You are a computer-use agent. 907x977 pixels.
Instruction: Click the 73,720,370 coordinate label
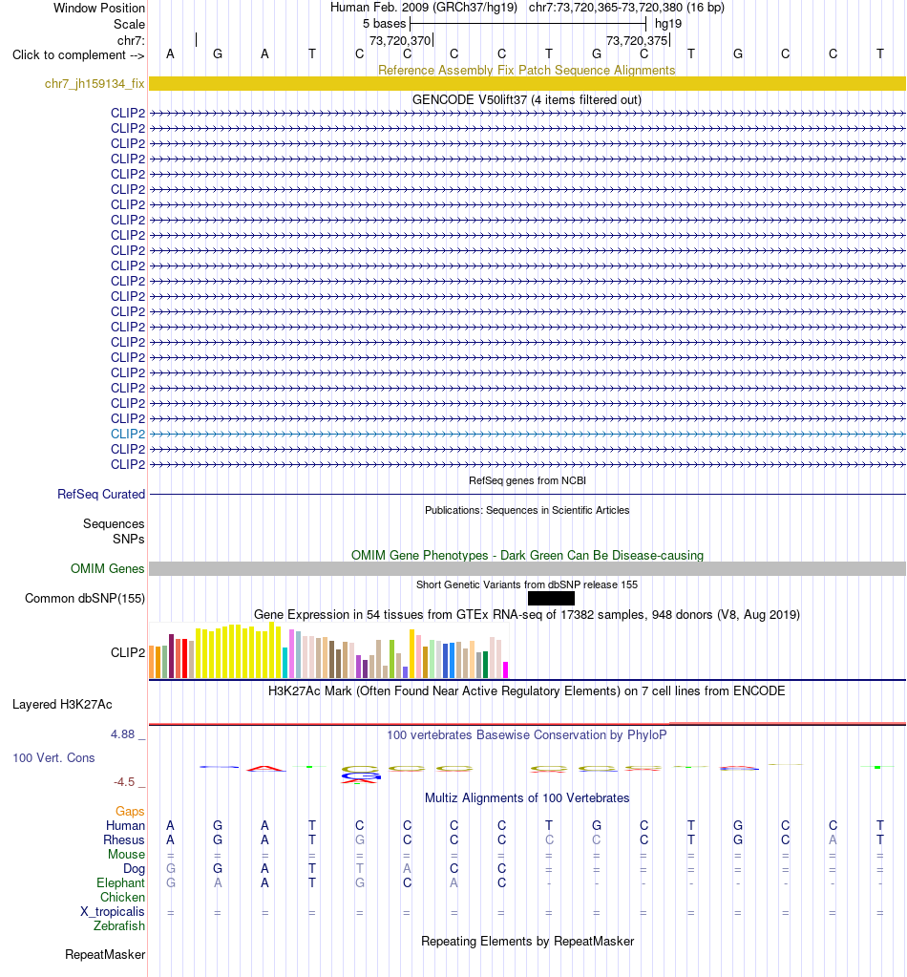(400, 40)
